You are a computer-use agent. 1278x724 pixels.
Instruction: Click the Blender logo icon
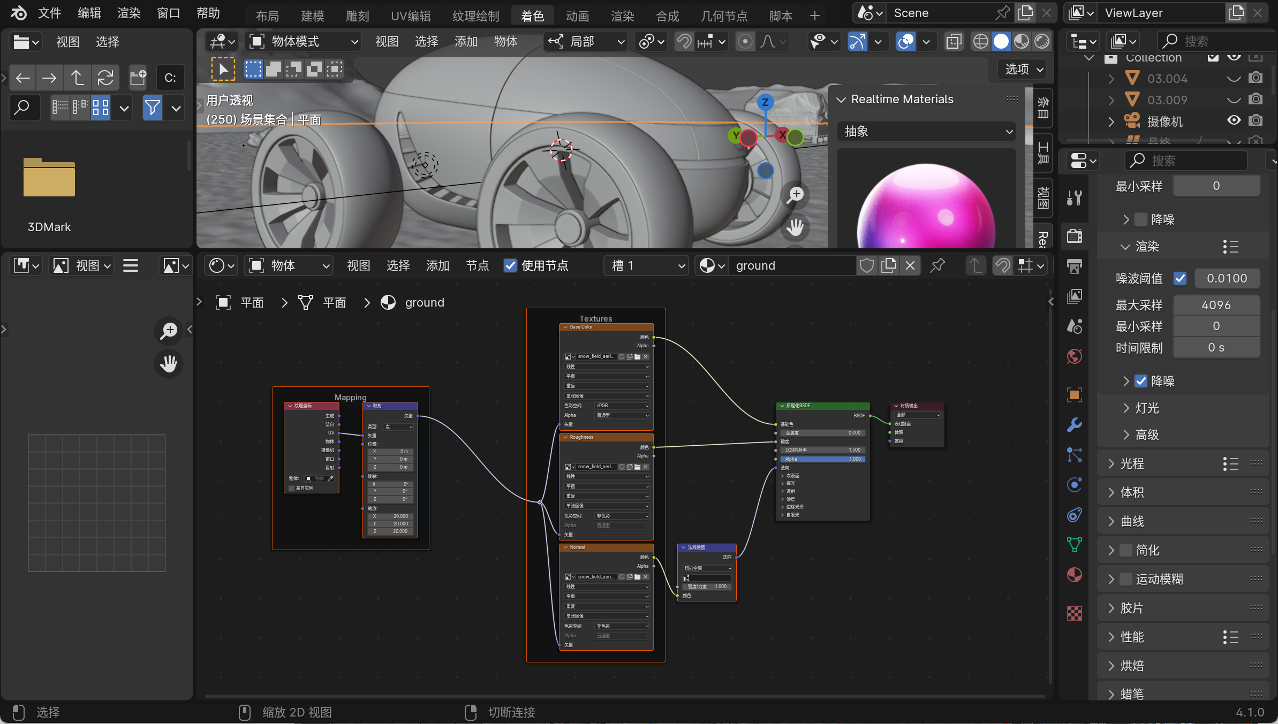(x=19, y=13)
